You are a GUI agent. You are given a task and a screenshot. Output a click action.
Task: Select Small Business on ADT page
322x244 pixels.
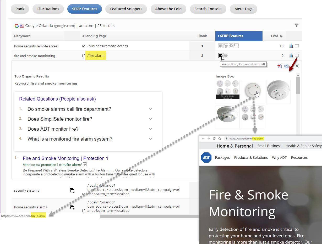(269, 146)
